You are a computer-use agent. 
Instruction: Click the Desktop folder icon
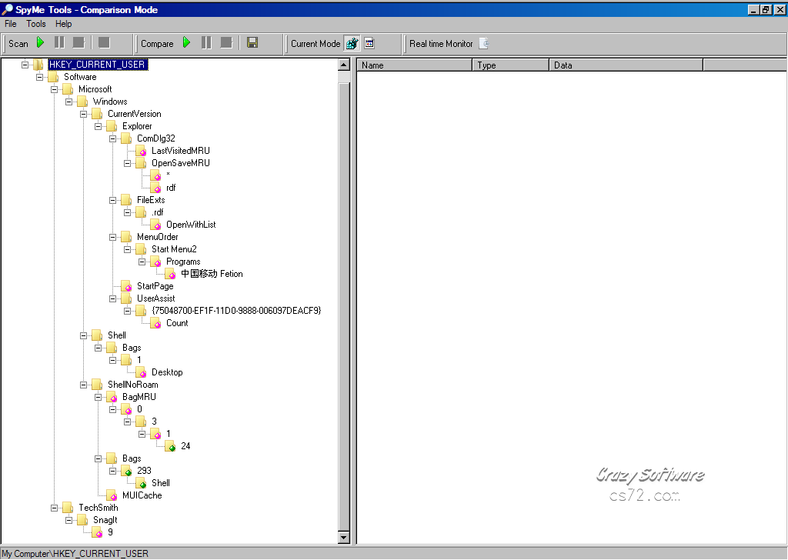click(141, 372)
